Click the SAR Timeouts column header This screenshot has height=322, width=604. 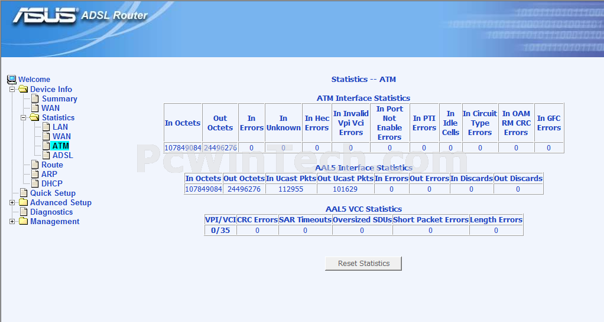coord(305,220)
